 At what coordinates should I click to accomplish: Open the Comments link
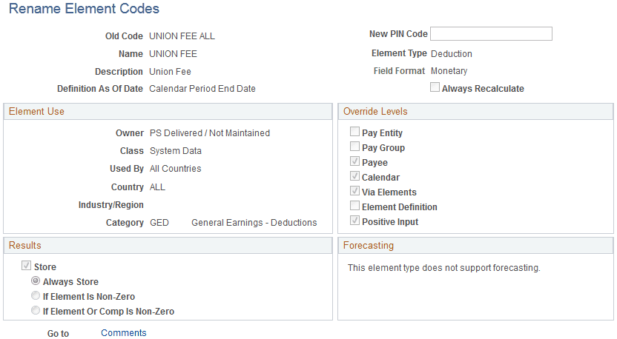124,333
